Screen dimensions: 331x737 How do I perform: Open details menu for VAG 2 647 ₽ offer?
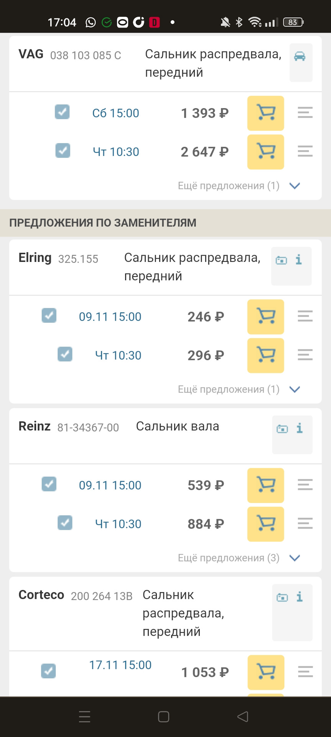[305, 152]
